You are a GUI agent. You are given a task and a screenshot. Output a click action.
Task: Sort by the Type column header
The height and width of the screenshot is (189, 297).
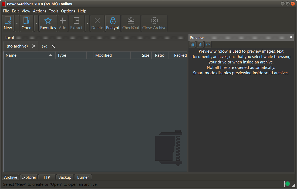coord(71,55)
